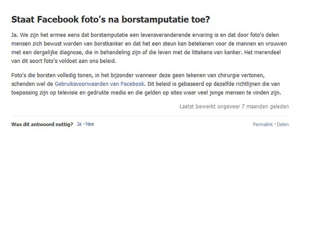Click the word 'Facebook' in the heading
The image size is (316, 237).
point(58,19)
